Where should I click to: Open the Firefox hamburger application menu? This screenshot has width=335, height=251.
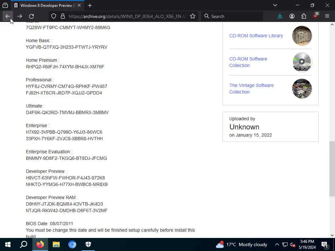coord(327,16)
